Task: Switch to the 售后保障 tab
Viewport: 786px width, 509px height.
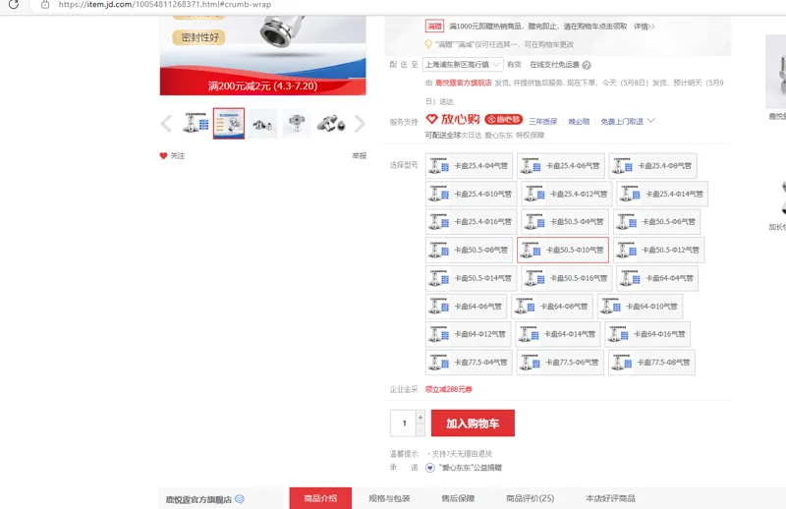Action: point(458,498)
